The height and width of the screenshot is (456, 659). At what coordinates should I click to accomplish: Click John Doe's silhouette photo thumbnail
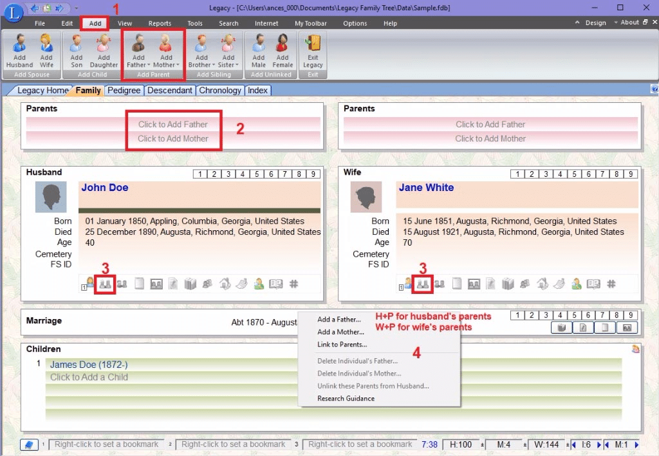(51, 197)
